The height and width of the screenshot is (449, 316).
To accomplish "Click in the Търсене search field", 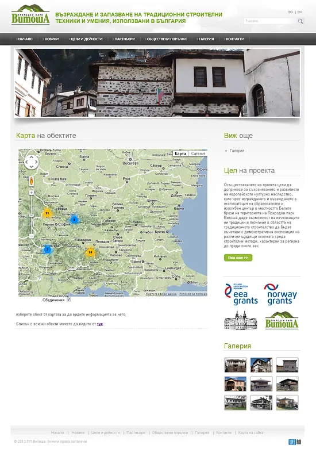I will point(270,21).
